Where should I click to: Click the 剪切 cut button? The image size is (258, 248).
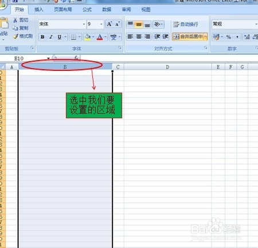coord(21,20)
